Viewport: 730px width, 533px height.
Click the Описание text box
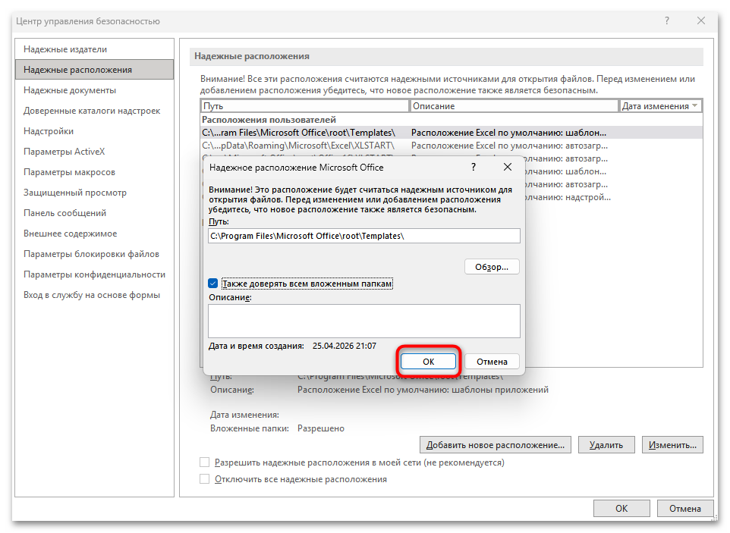point(364,321)
